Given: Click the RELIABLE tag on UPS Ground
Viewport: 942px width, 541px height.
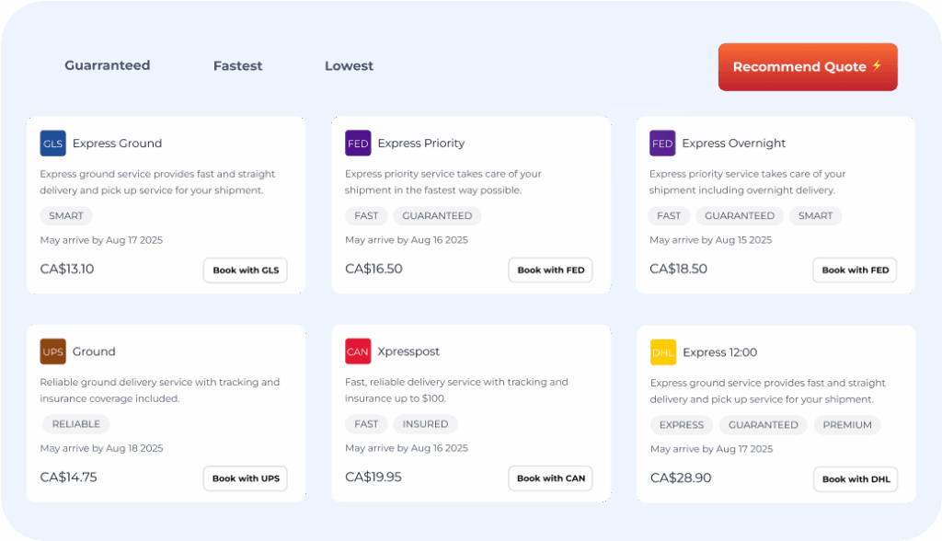Looking at the screenshot, I should (x=75, y=424).
